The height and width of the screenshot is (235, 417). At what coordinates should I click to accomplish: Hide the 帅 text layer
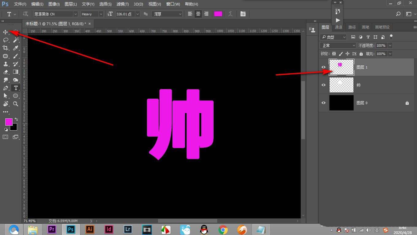tap(323, 85)
